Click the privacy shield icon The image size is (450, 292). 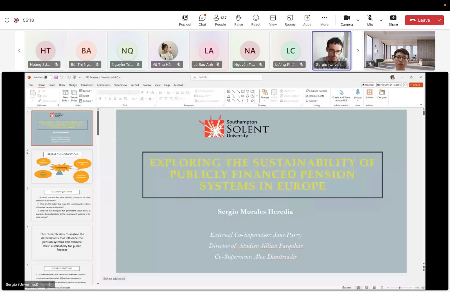[7, 20]
